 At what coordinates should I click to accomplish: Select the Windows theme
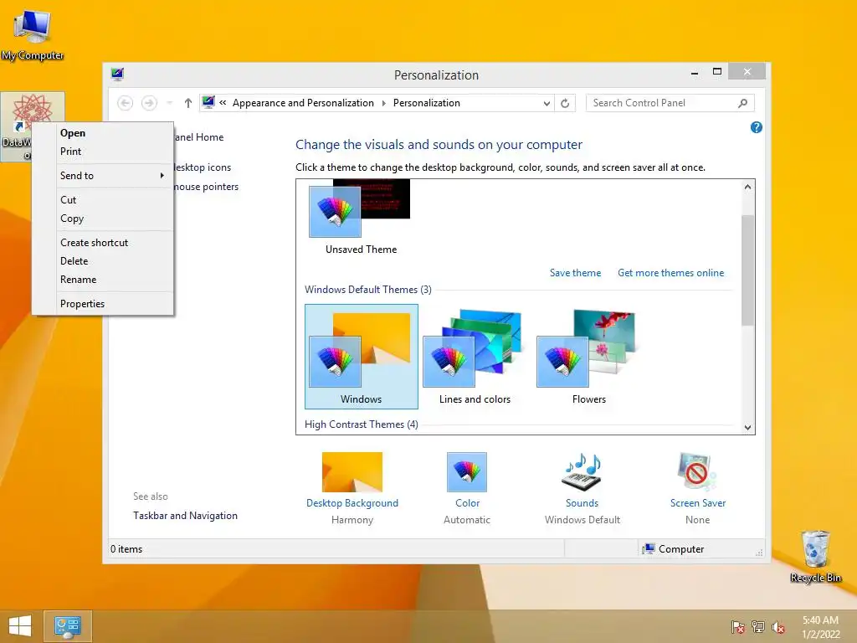coord(362,357)
